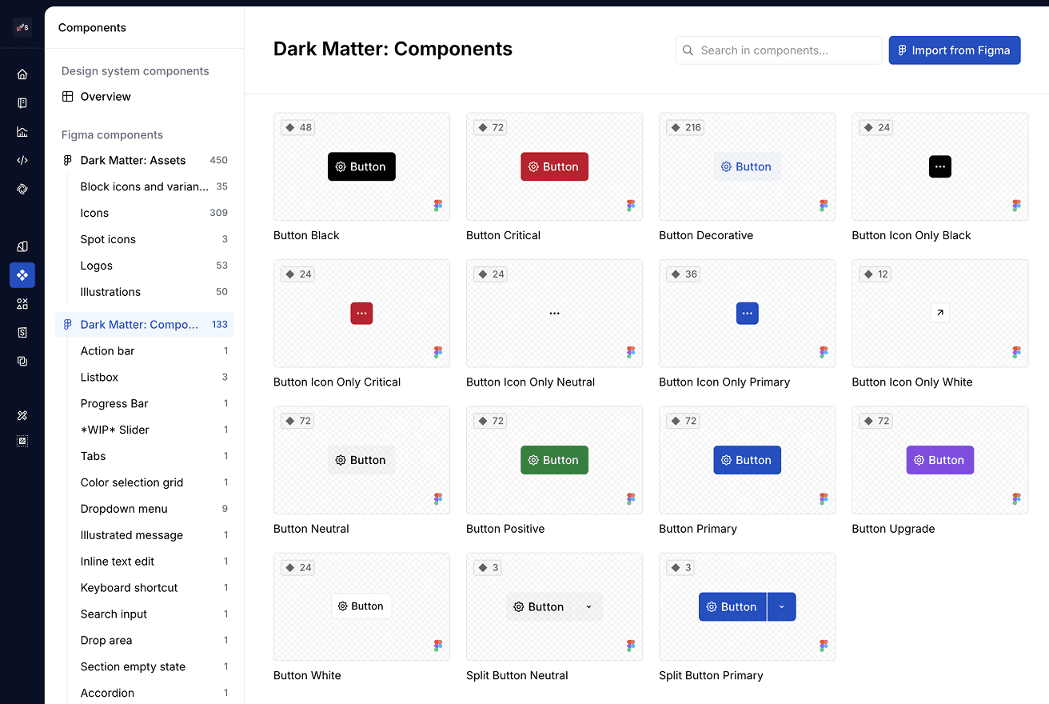Screen dimensions: 1049x704
Task: Open the code brackets icon in sidebar
Action: coord(22,160)
